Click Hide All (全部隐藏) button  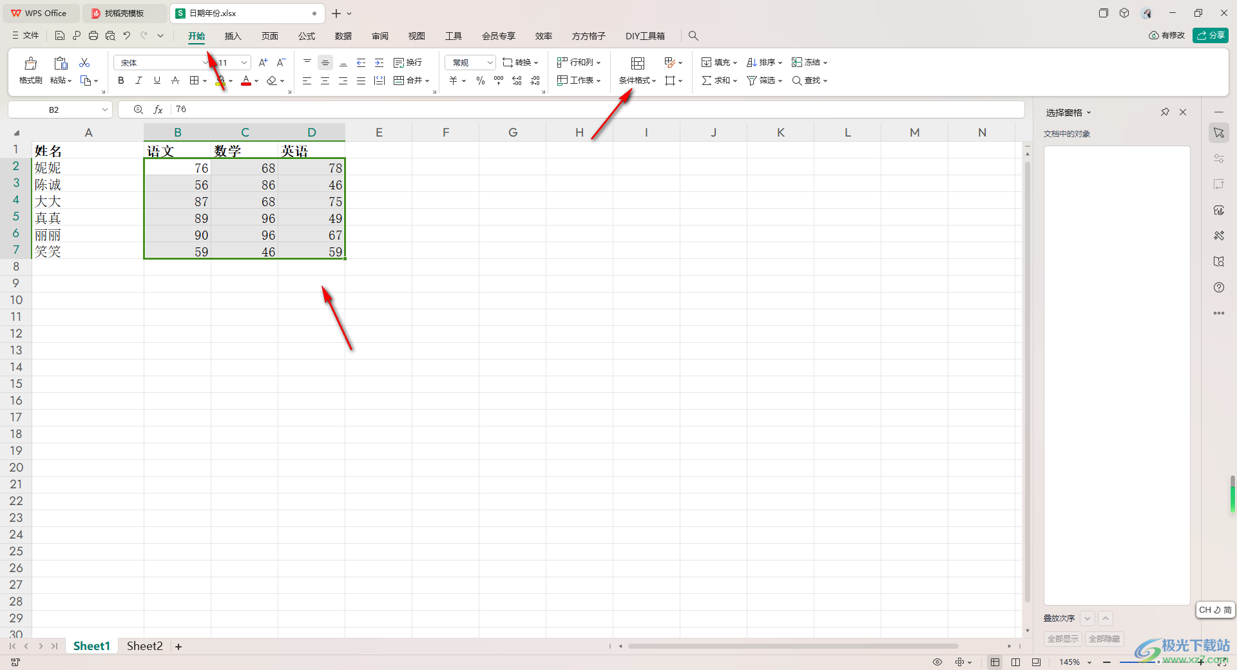(1104, 639)
